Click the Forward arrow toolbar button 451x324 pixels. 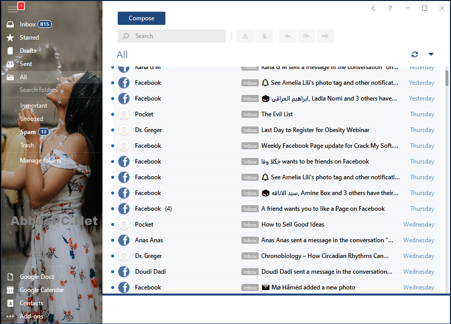click(325, 36)
